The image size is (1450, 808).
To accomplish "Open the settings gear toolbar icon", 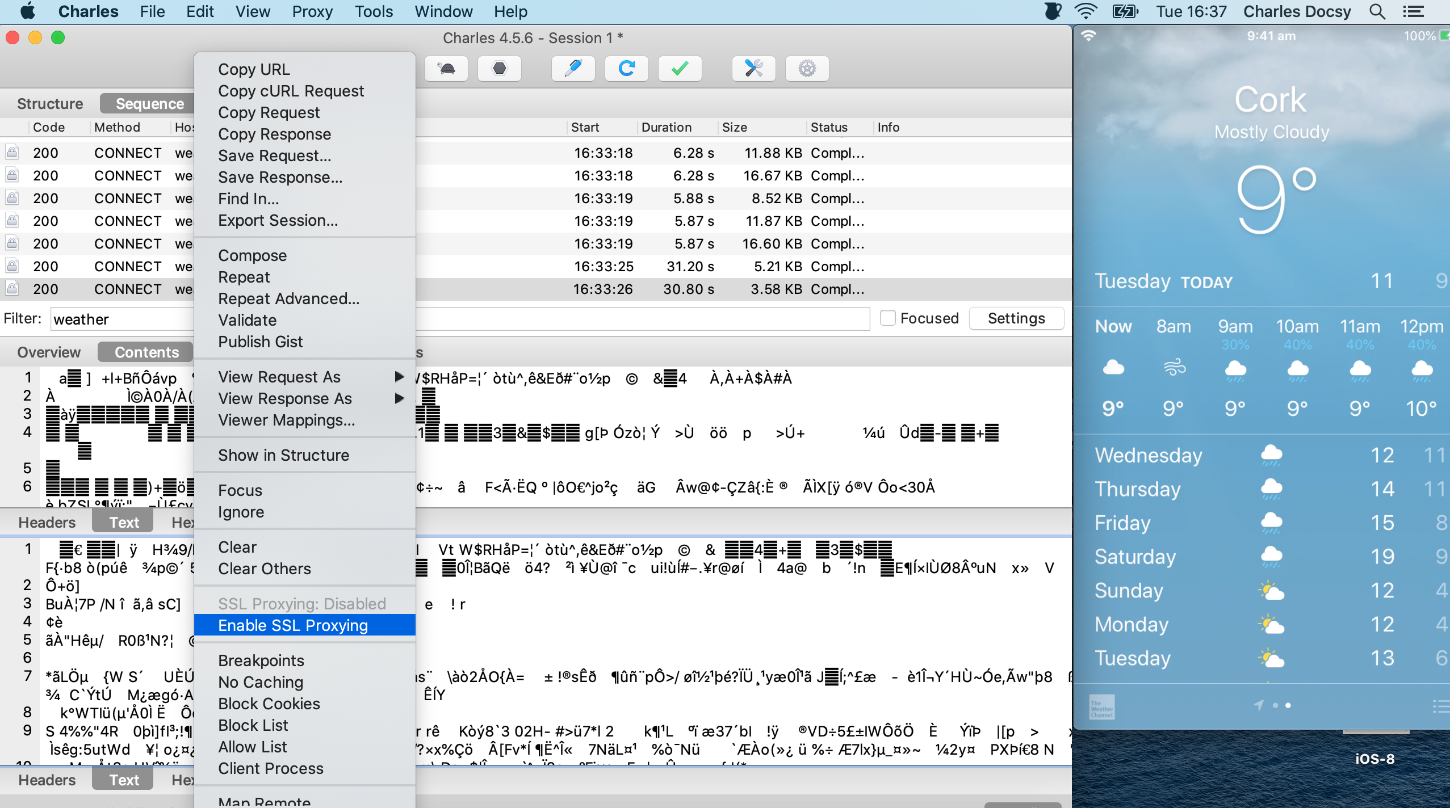I will click(x=807, y=69).
